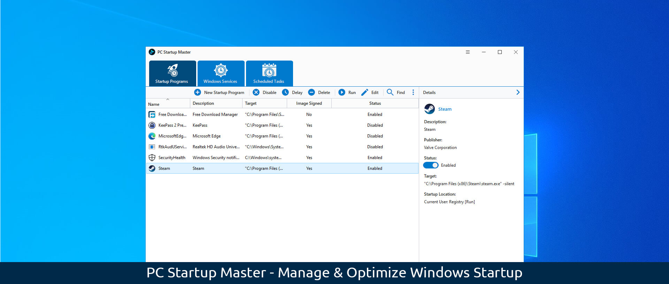Close the PC Startup Master window
This screenshot has height=284, width=669.
click(x=516, y=52)
